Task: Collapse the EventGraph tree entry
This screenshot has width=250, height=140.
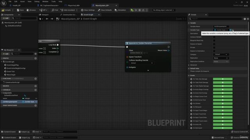Action: click(x=2, y=61)
